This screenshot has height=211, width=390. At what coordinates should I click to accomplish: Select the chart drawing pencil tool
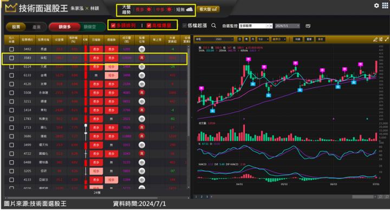tap(375, 39)
